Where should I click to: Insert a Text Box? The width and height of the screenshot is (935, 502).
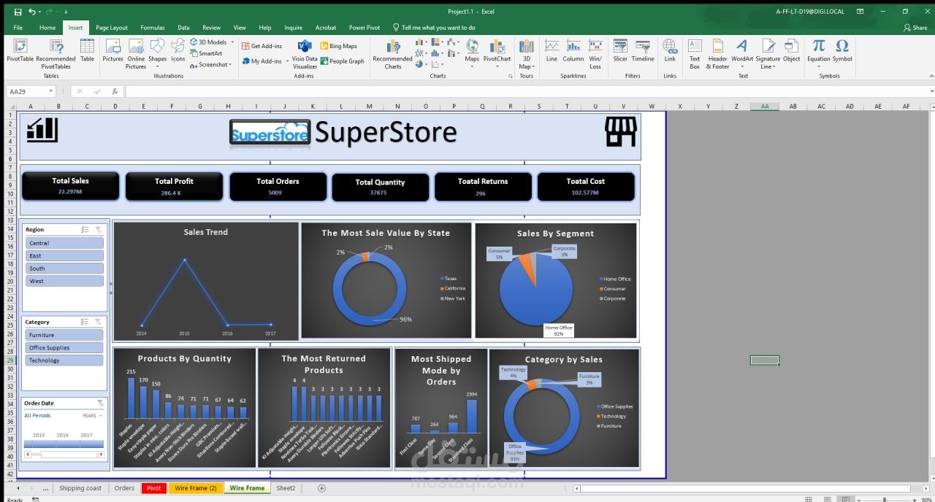pos(695,54)
